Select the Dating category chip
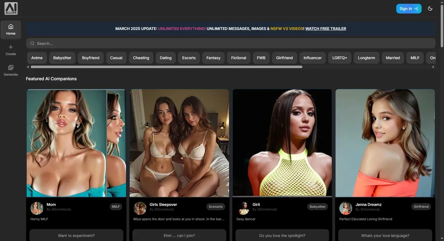The height and width of the screenshot is (241, 444). click(x=165, y=58)
